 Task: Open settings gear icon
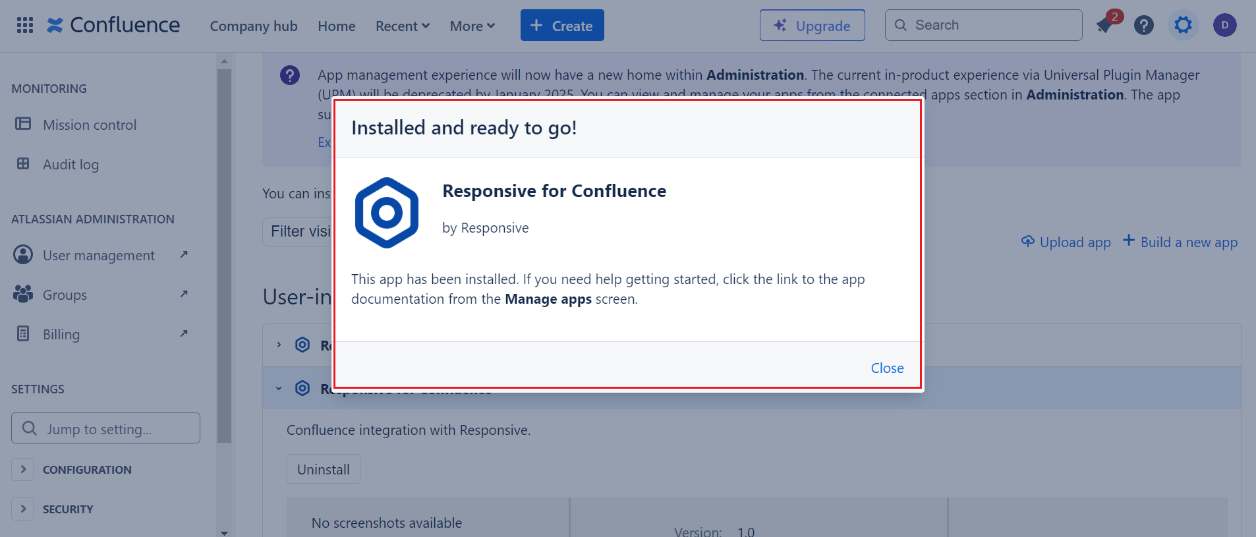pos(1184,26)
